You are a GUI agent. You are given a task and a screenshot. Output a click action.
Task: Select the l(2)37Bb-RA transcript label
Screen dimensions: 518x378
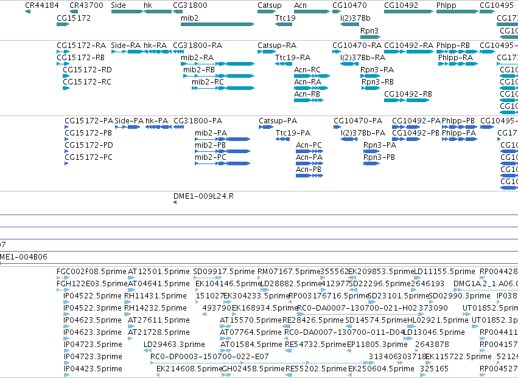(x=363, y=57)
